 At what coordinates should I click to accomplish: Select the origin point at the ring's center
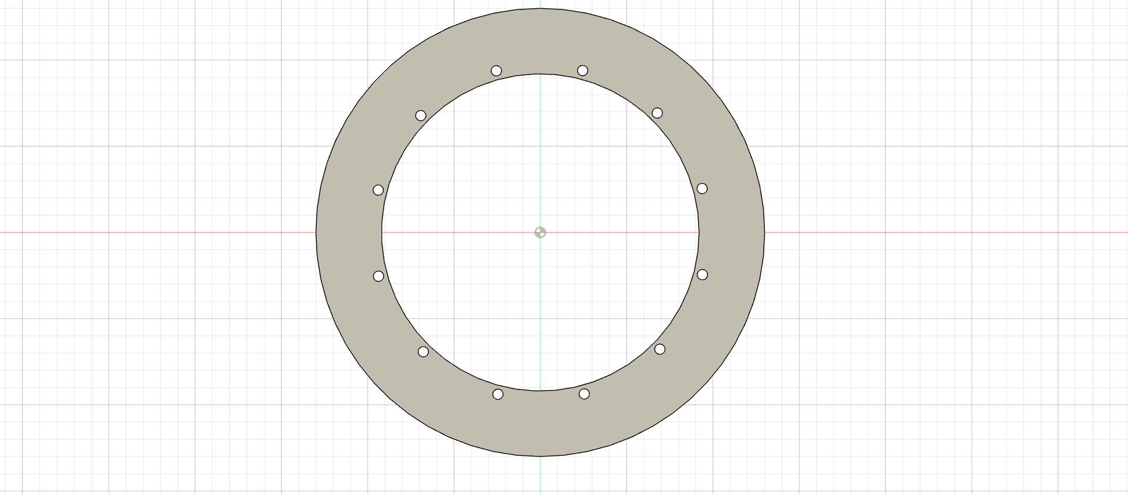coord(540,233)
